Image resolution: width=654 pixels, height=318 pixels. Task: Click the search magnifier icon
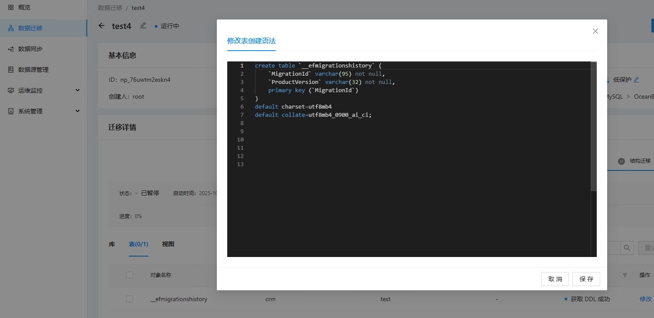[x=627, y=248]
